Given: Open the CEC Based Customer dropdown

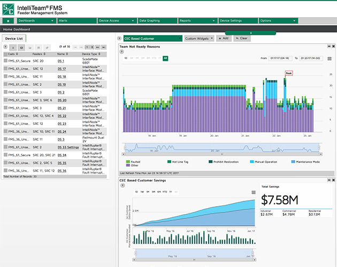Looking at the screenshot, I should pyautogui.click(x=152, y=38).
